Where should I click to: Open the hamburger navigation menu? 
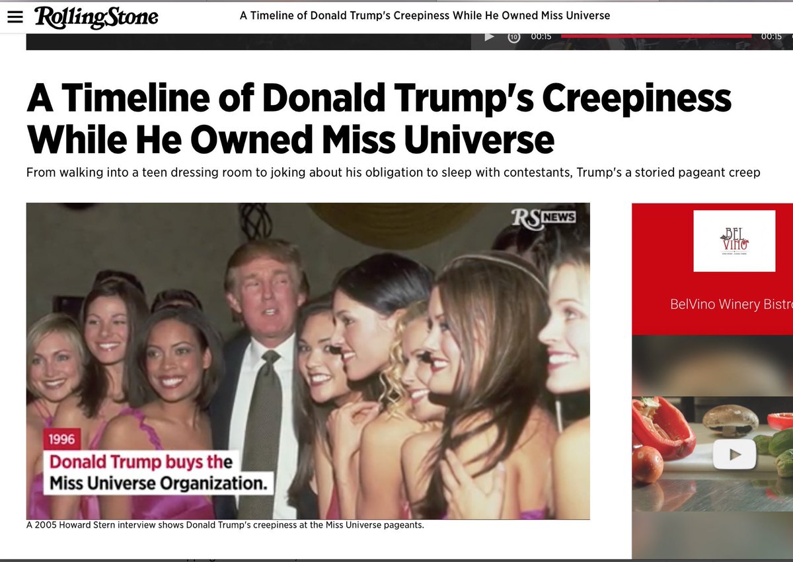point(15,17)
